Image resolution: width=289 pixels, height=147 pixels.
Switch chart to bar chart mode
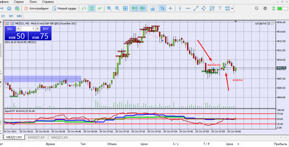pyautogui.click(x=84, y=8)
